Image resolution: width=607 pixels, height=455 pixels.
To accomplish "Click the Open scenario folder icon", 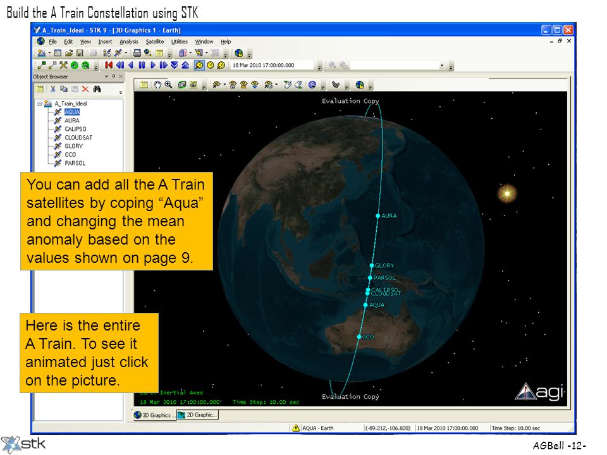I will pos(69,53).
